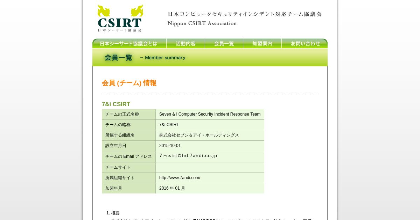Click the 所属する組織名 label cell
420x220 pixels.
click(x=128, y=135)
